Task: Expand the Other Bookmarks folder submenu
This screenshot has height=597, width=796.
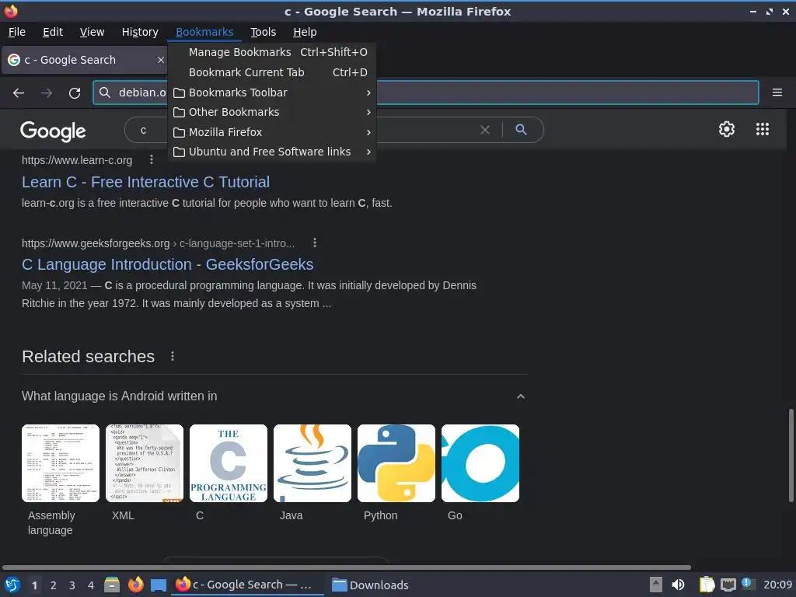Action: [x=271, y=112]
